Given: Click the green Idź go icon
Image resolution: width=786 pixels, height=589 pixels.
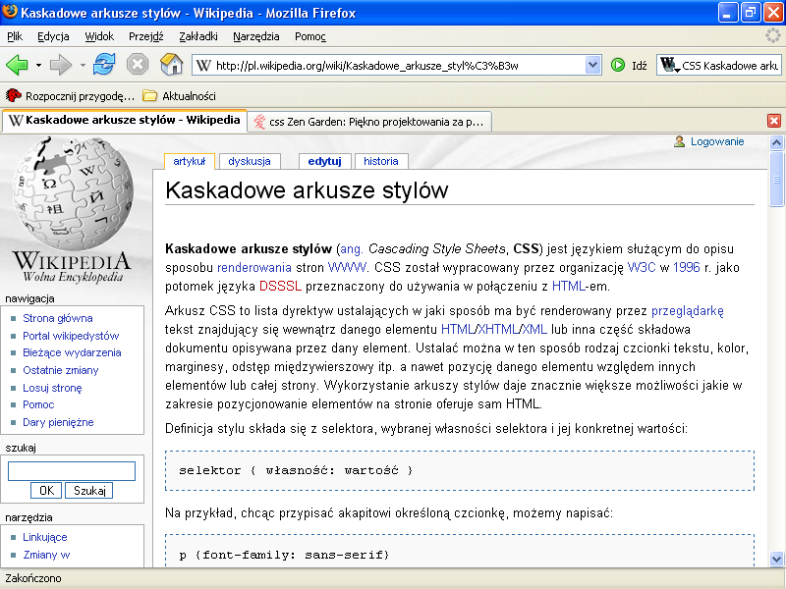Looking at the screenshot, I should pyautogui.click(x=618, y=65).
